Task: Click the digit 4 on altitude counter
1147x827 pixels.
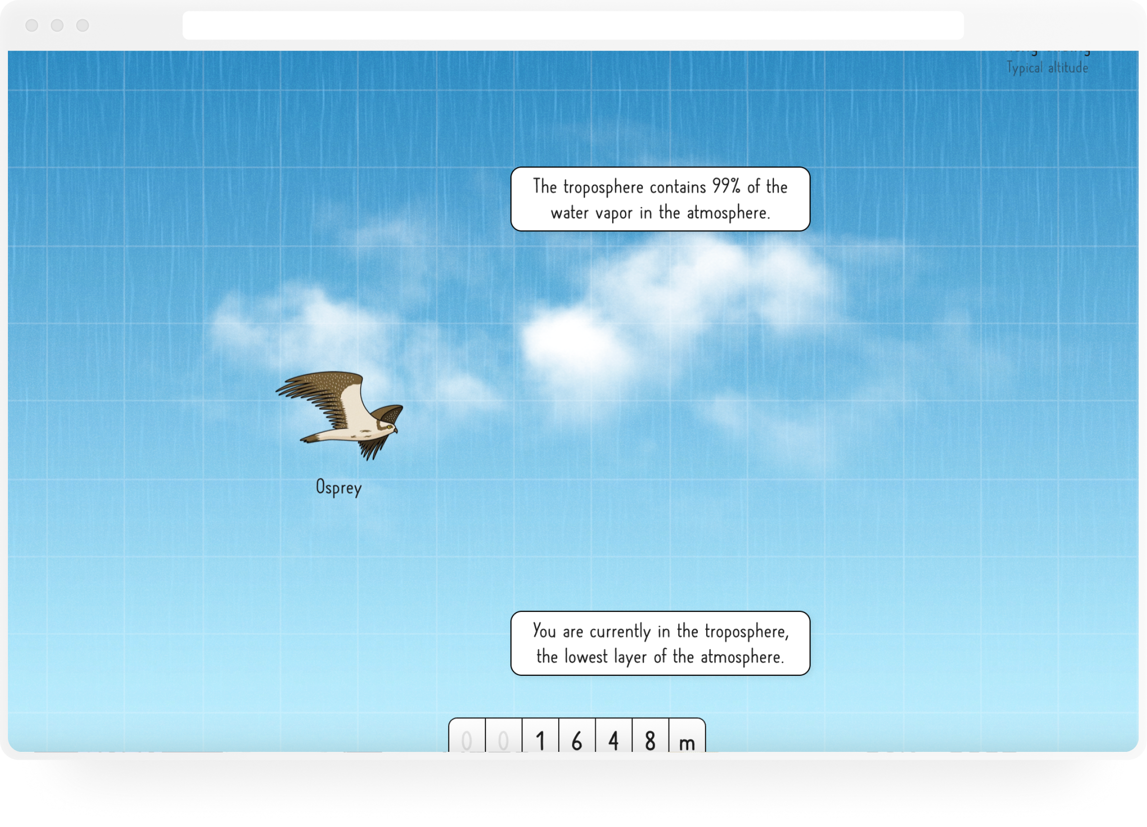Action: pos(614,740)
